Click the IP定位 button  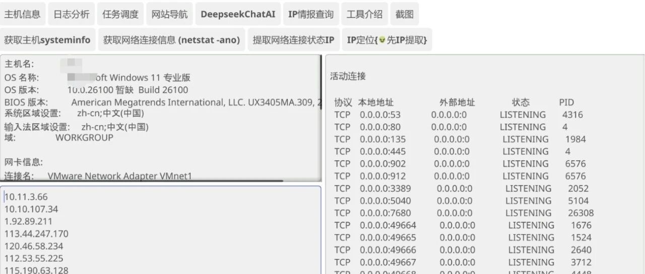click(x=386, y=40)
